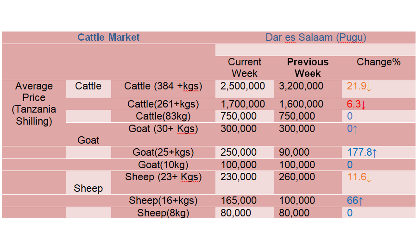Click the Goat (30+ Kgs) row label
The height and width of the screenshot is (234, 416).
(x=163, y=129)
